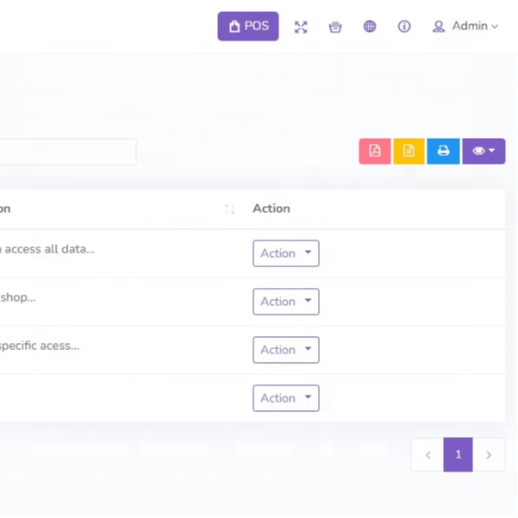
Task: Open column visibility eye dropdown
Action: tap(484, 152)
